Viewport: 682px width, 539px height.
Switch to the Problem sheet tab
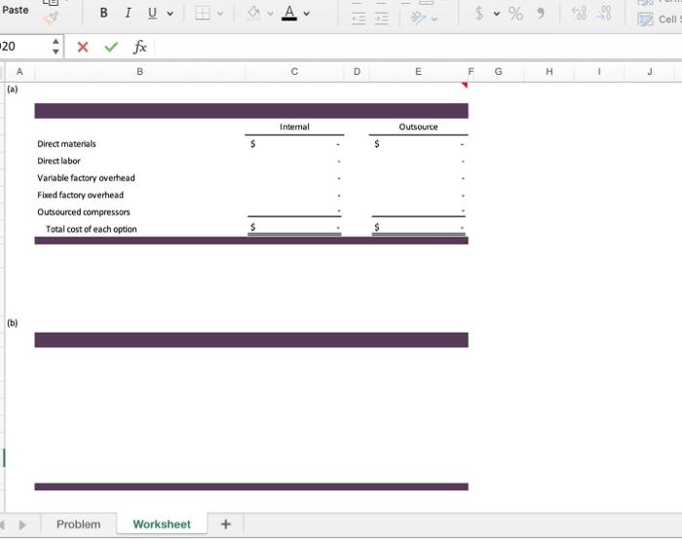79,524
